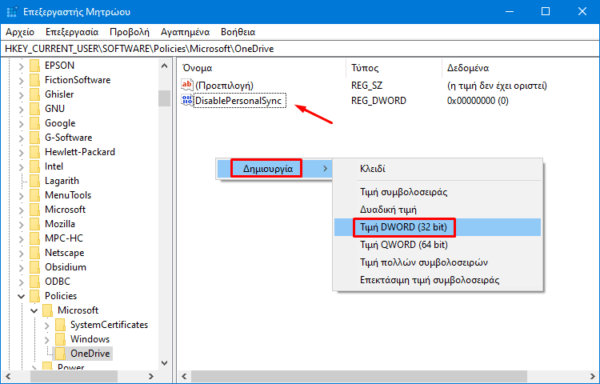The width and height of the screenshot is (600, 384).
Task: Collapse the Microsoft key under Policies
Action: pos(34,310)
